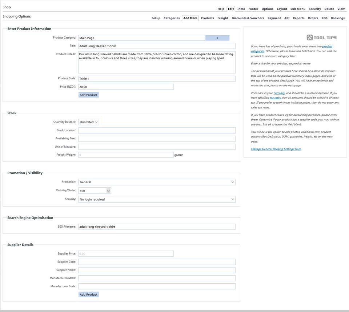Screen dimensions: 349x312
Task: Click the "Shopping Options" heading text
Action: (x=17, y=16)
